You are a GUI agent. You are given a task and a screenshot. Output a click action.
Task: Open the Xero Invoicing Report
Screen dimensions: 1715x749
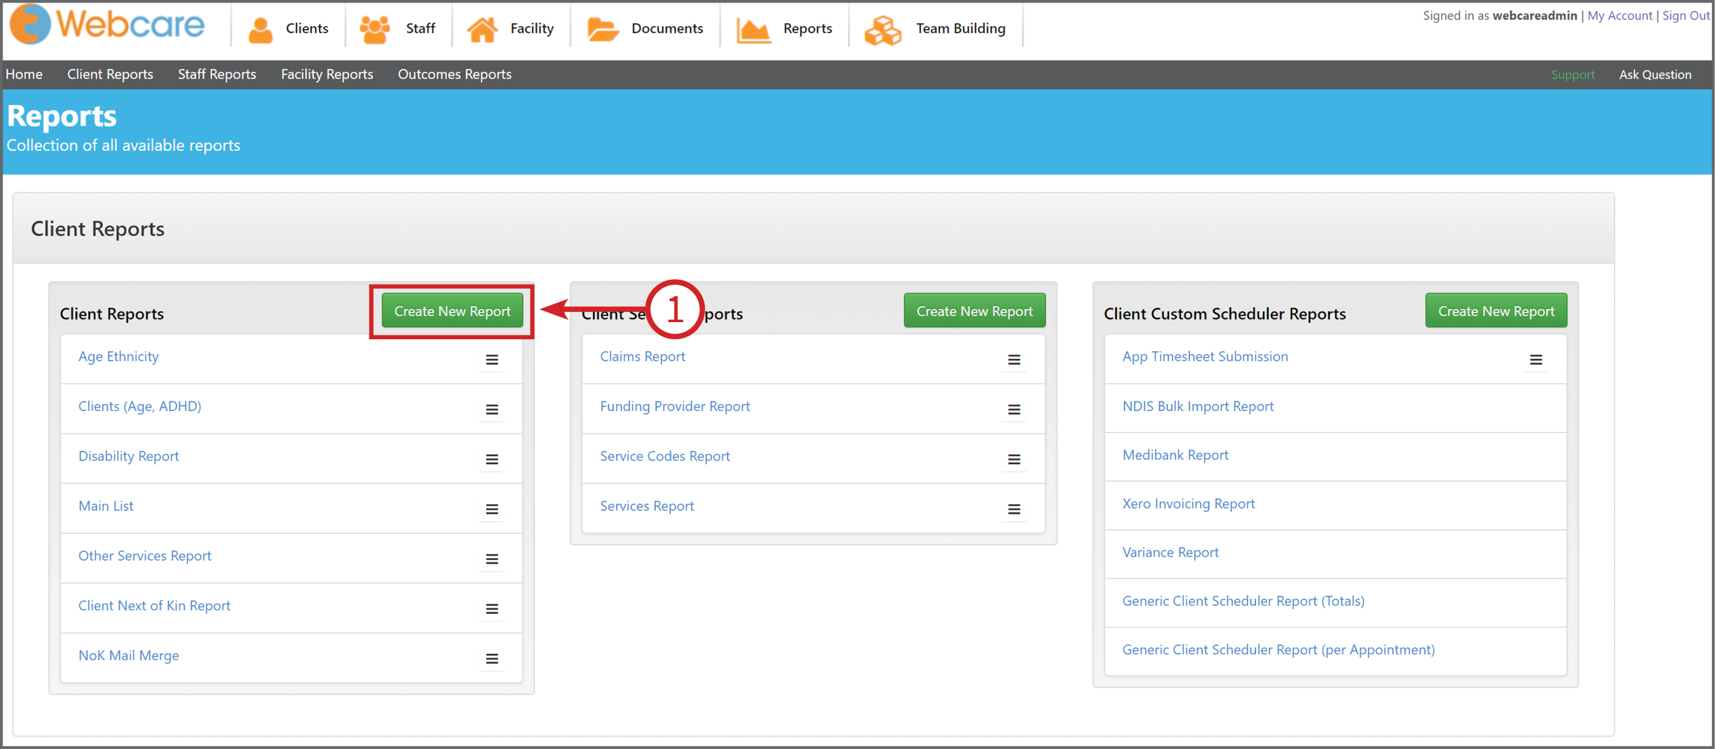(1188, 504)
